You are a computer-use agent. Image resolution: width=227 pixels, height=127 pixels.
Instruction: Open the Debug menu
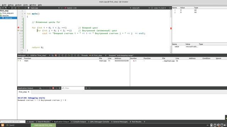(x=11, y=5)
